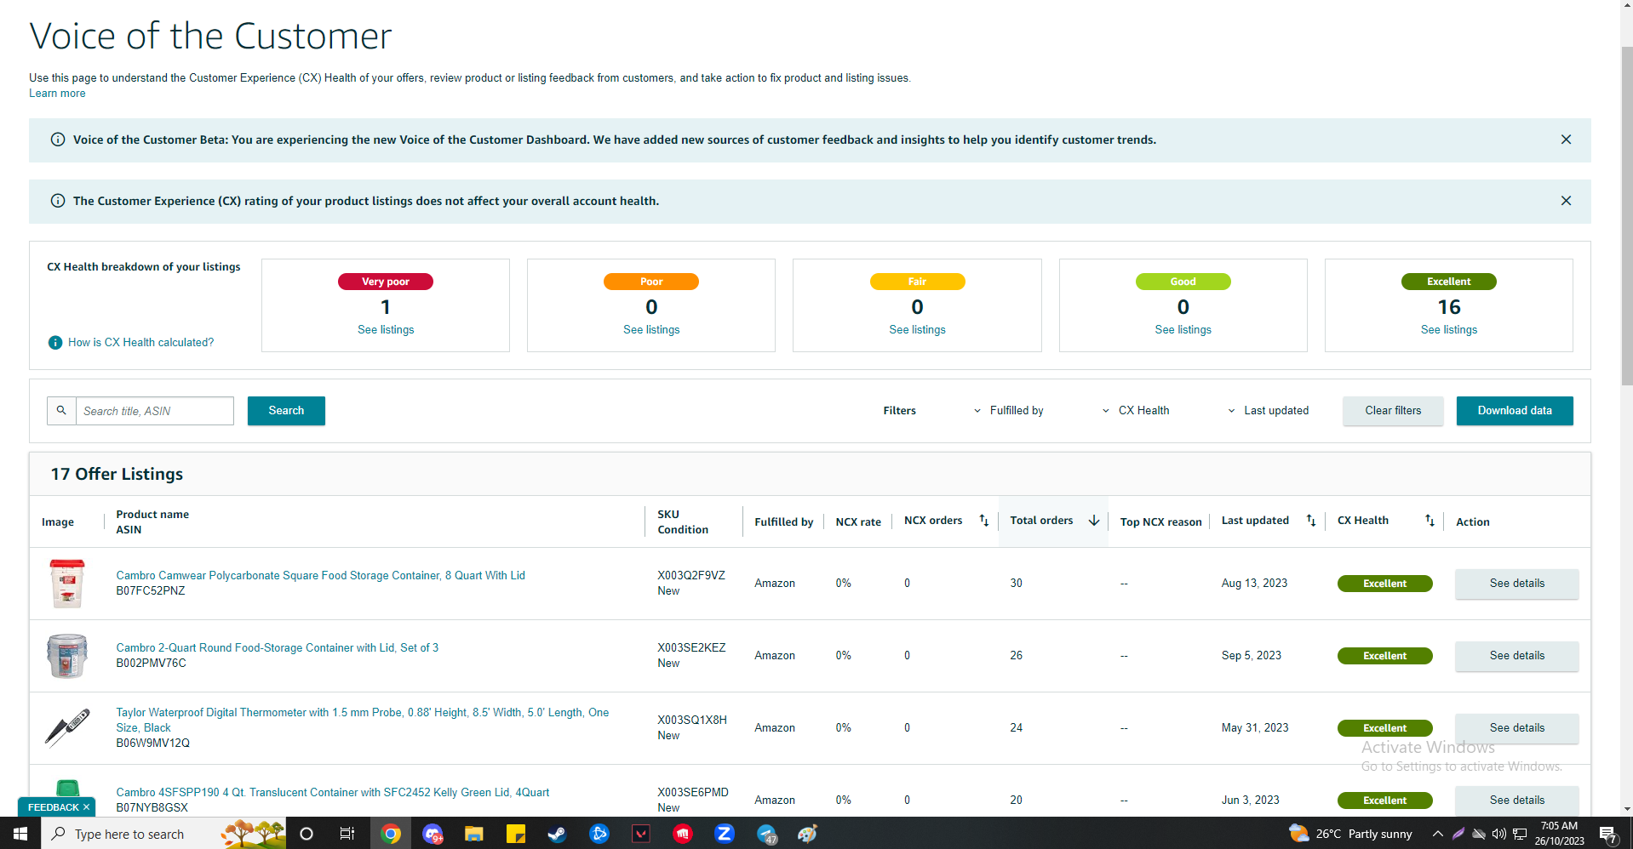See details for the B06W9MV12Q thermometer listing
The width and height of the screenshot is (1633, 849).
[x=1516, y=728]
